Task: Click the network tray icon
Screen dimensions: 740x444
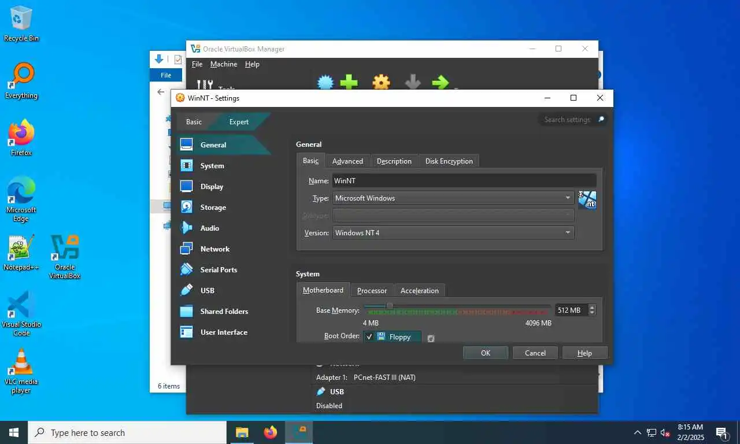Action: pos(652,432)
